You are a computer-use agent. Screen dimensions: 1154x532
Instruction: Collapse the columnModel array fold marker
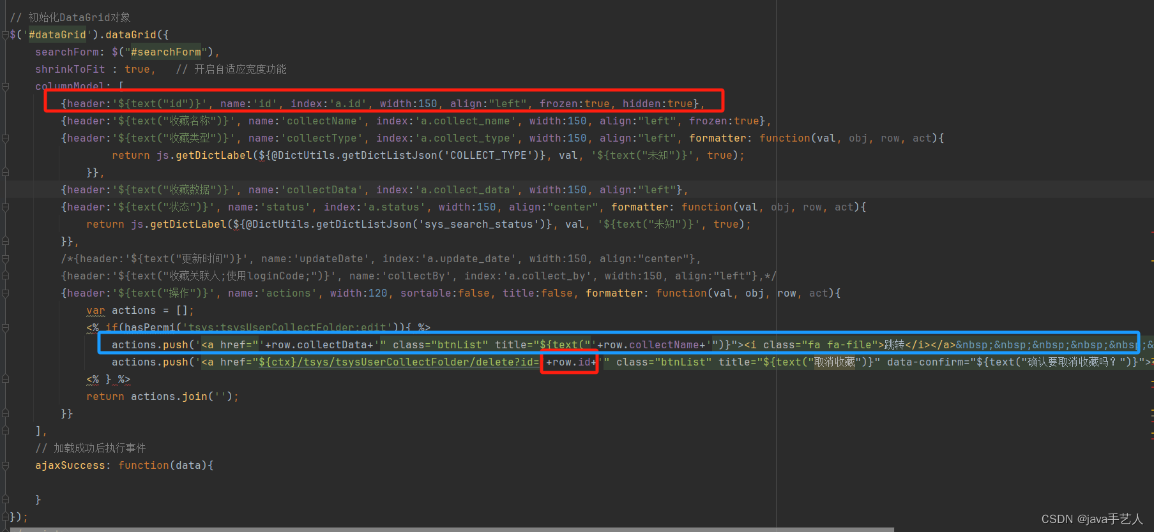pyautogui.click(x=5, y=86)
